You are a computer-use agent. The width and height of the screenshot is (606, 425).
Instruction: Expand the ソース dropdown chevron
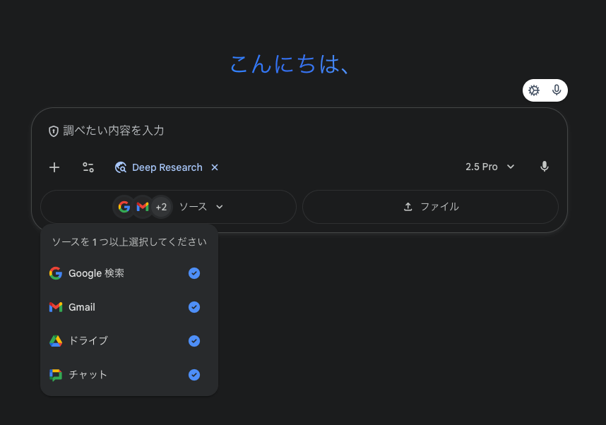pos(219,206)
